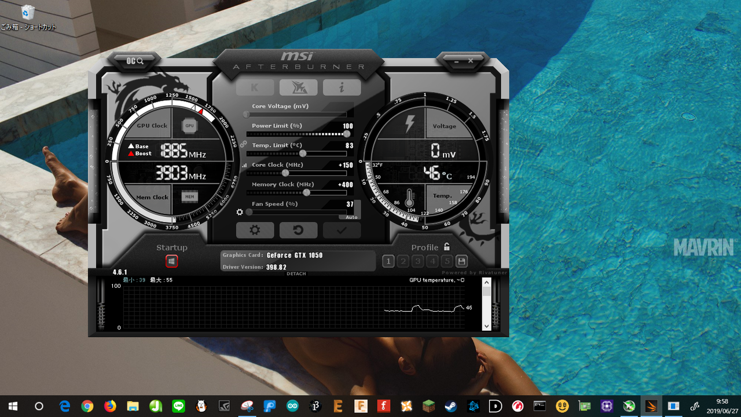The height and width of the screenshot is (417, 741).
Task: Select profile slot 2
Action: 403,261
